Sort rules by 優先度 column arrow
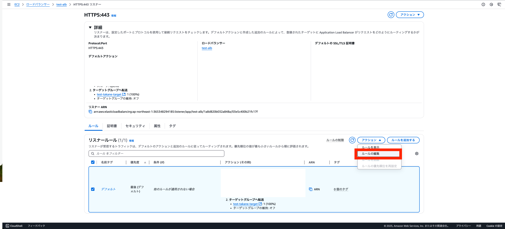The image size is (505, 229). (x=145, y=162)
